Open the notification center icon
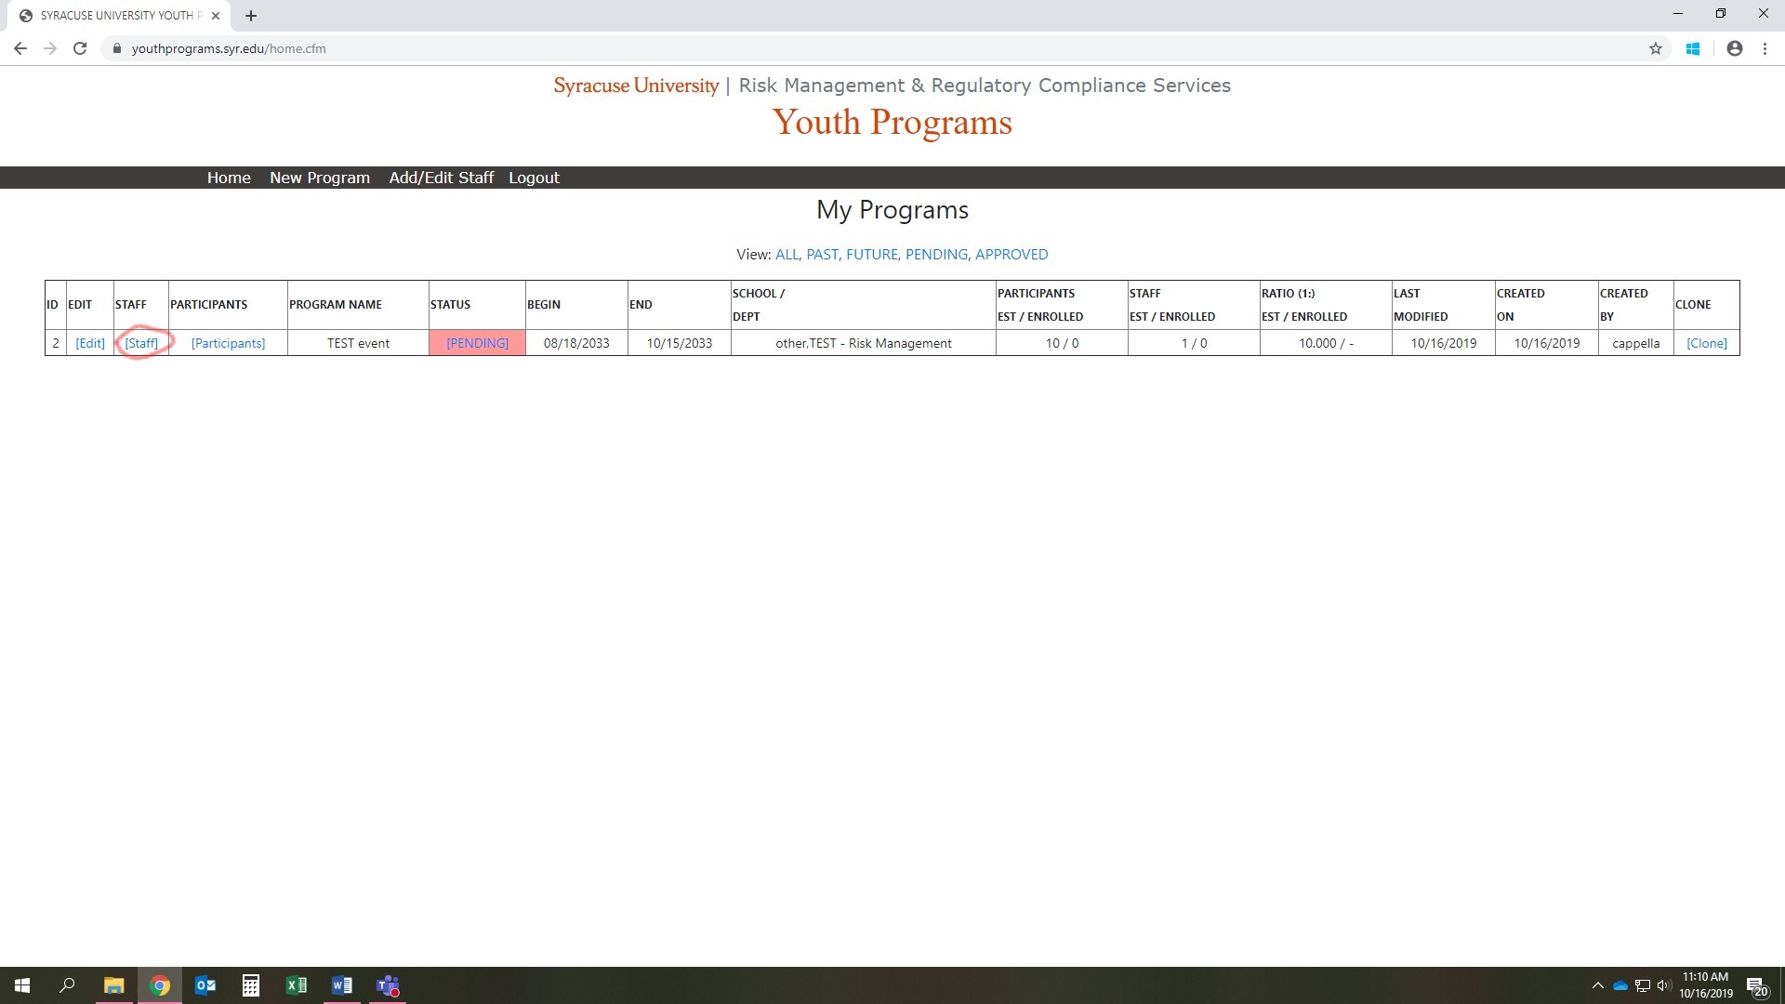1785x1004 pixels. click(x=1757, y=985)
